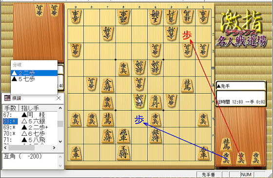Close the 棋譜 panel
The height and width of the screenshot is (178, 273).
pyautogui.click(x=58, y=98)
